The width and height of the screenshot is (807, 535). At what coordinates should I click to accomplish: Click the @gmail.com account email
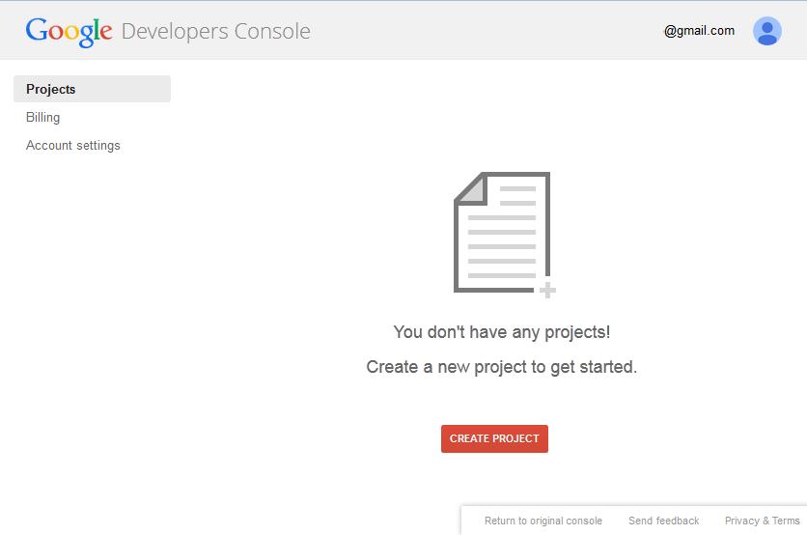click(x=699, y=31)
